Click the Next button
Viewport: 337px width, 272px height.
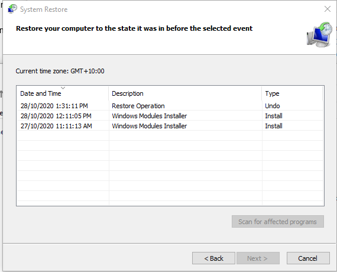click(x=258, y=258)
